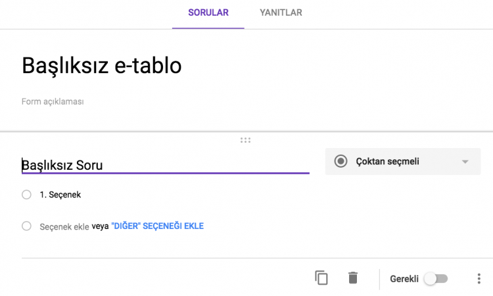493x296 pixels.
Task: Delete the question using the trash icon
Action: pyautogui.click(x=353, y=278)
